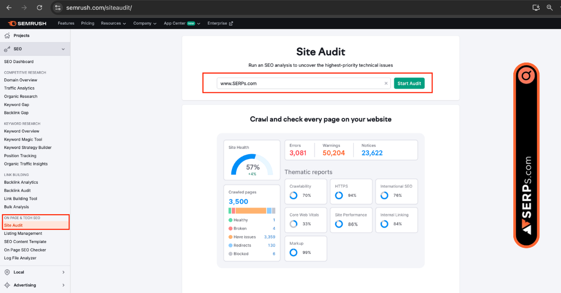Screen dimensions: 561x293
Task: Select the Features menu item
Action: [65, 23]
